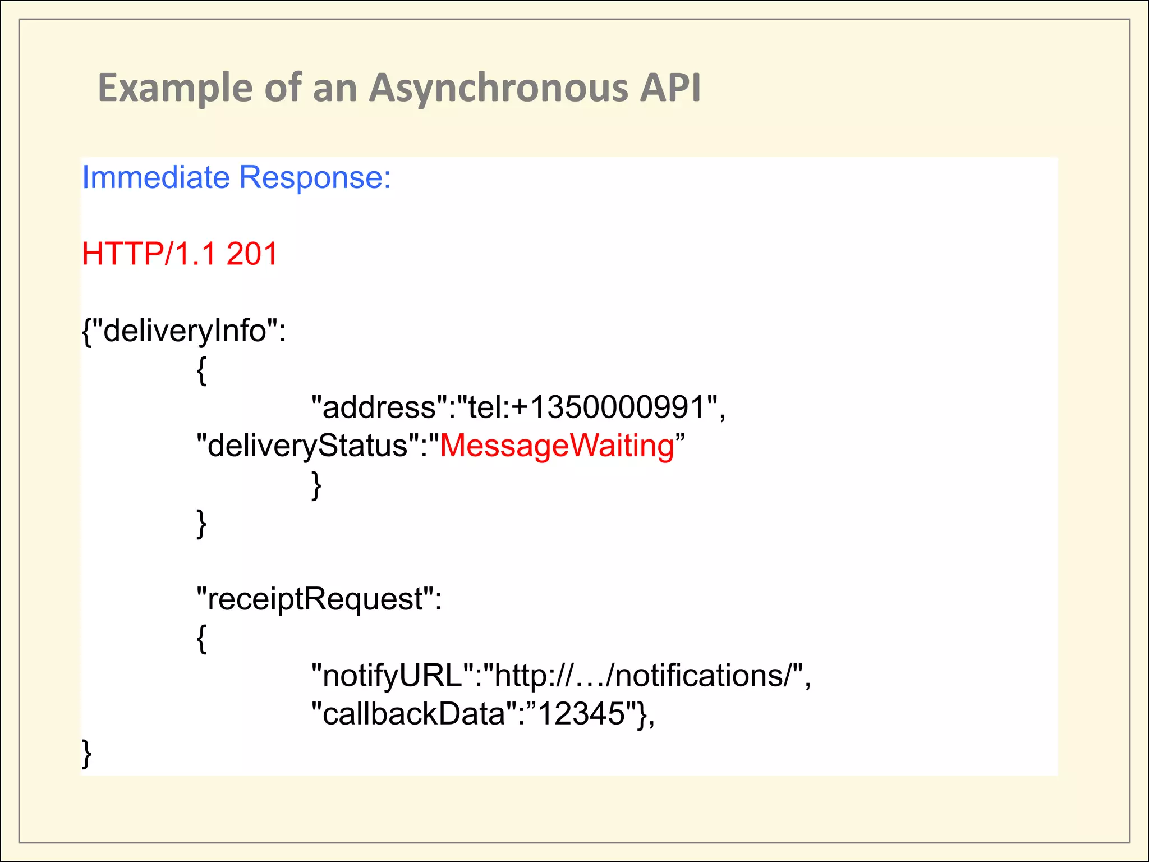The image size is (1149, 862).
Task: Click the phone number 'tel:+1350000991'
Action: tap(587, 407)
